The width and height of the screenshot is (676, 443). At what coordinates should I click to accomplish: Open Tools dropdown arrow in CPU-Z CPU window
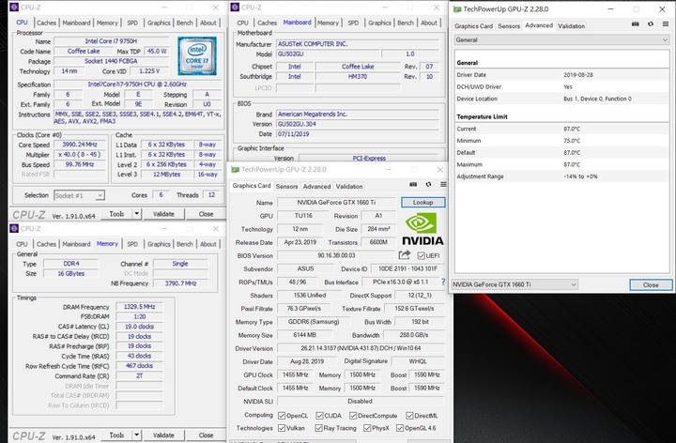click(x=137, y=214)
